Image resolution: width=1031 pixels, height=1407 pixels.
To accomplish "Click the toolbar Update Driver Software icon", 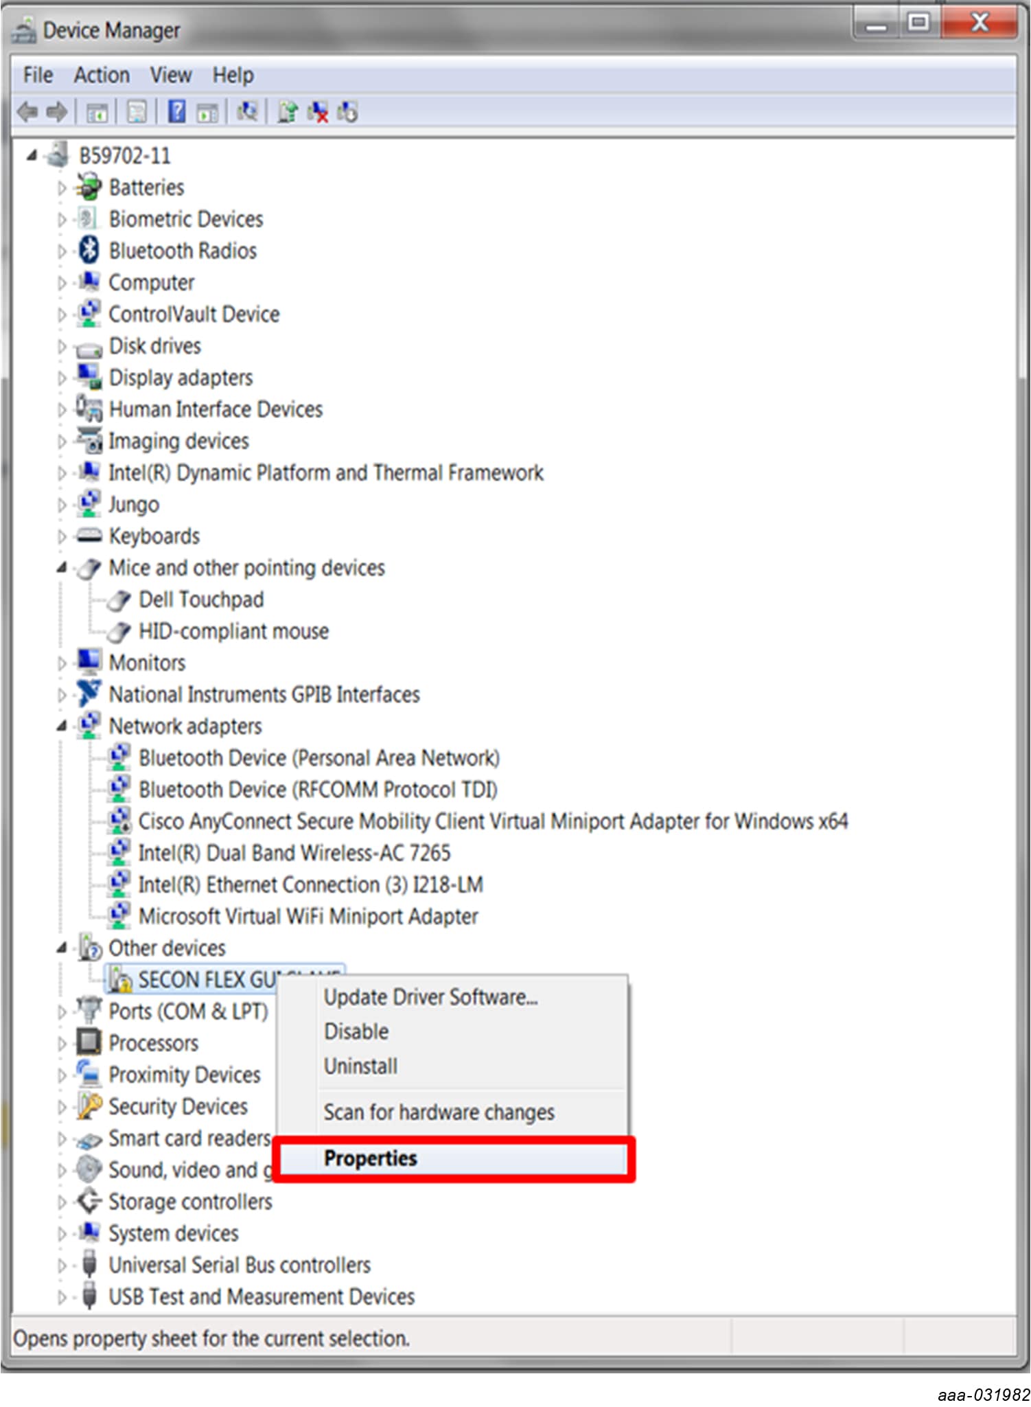I will point(288,112).
